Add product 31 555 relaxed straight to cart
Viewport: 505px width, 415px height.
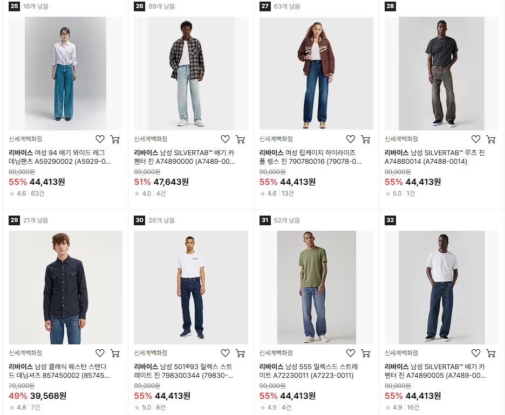click(366, 353)
